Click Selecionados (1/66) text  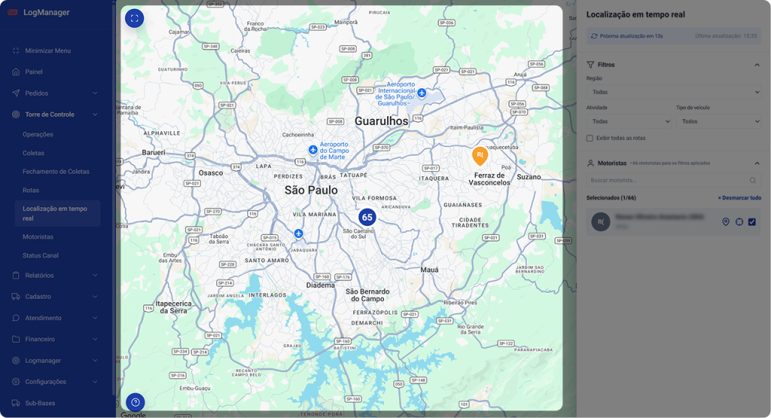[611, 197]
